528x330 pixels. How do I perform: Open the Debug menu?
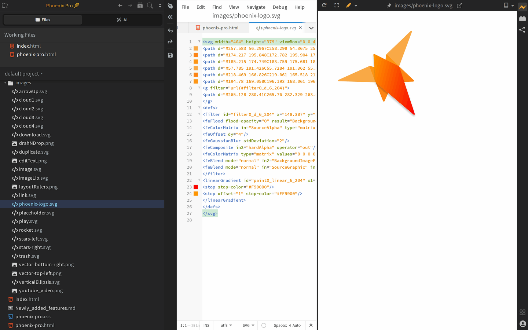[280, 7]
